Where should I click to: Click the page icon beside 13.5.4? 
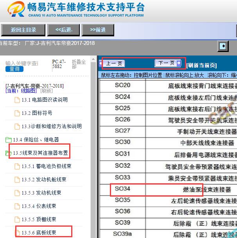coord(17,206)
